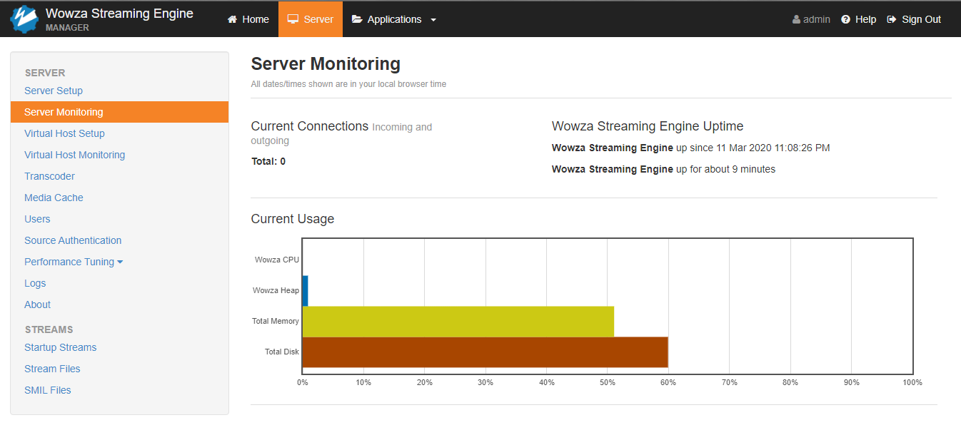This screenshot has height=440, width=961.
Task: Click the Total Memory chart label
Action: [x=276, y=321]
